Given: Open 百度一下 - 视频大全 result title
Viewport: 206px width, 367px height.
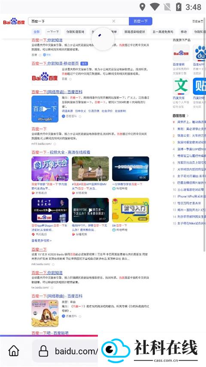Looking at the screenshot, I should pos(61,152).
